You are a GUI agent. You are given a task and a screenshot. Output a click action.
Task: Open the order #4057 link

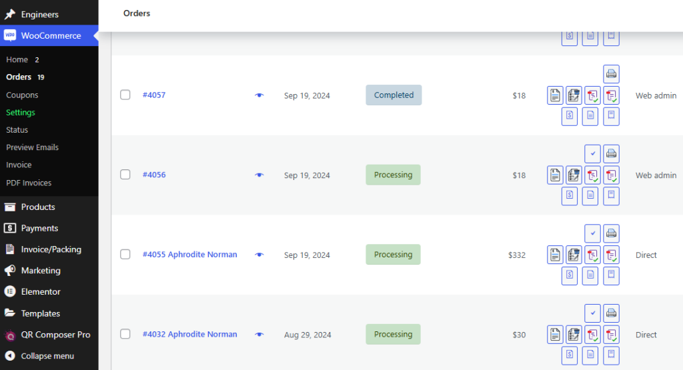pyautogui.click(x=154, y=95)
